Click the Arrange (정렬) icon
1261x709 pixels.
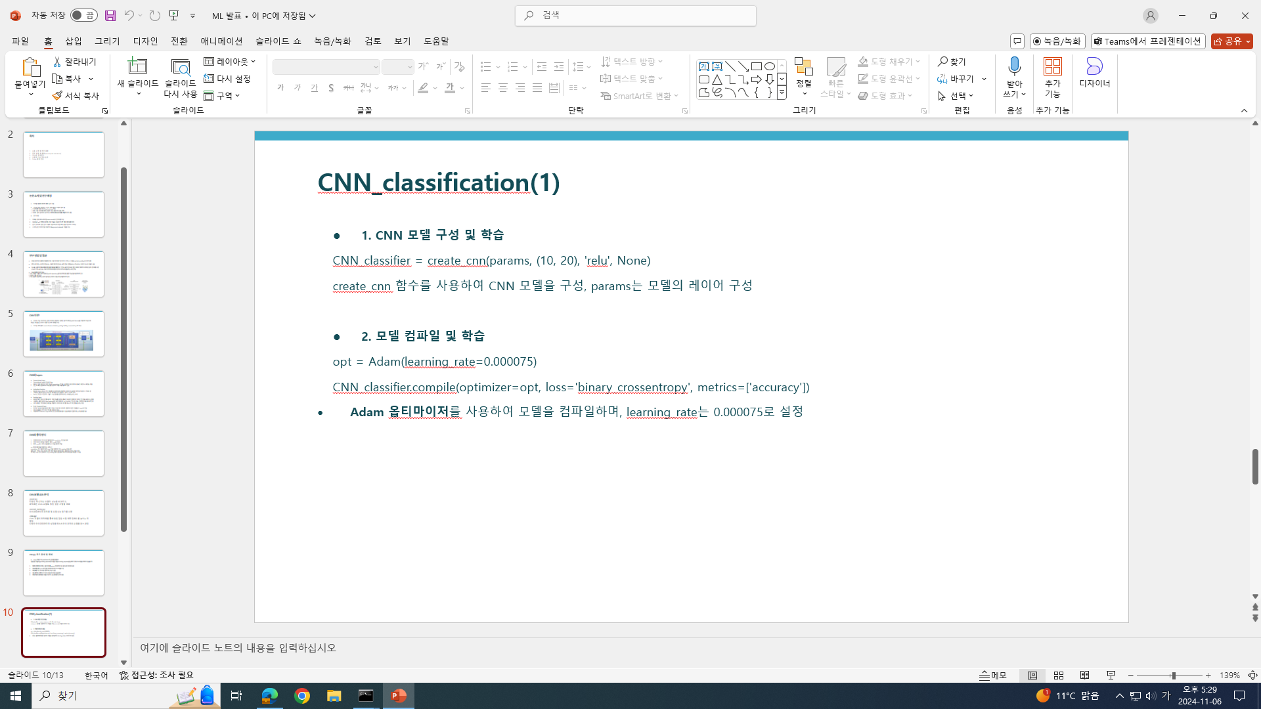[803, 67]
